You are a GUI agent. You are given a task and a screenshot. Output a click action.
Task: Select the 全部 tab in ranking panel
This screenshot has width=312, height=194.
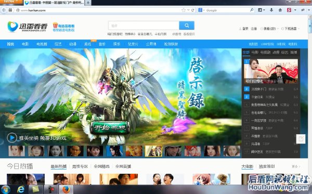coord(246,52)
